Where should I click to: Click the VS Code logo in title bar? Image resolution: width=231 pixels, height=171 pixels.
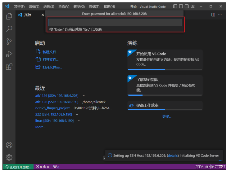7,6
